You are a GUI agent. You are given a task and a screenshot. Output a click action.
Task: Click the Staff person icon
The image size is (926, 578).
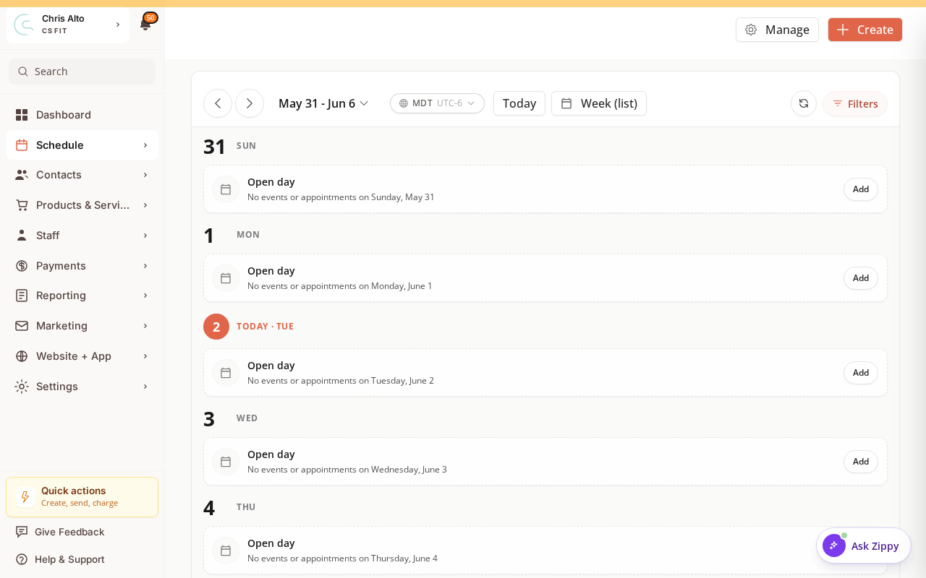tap(22, 236)
